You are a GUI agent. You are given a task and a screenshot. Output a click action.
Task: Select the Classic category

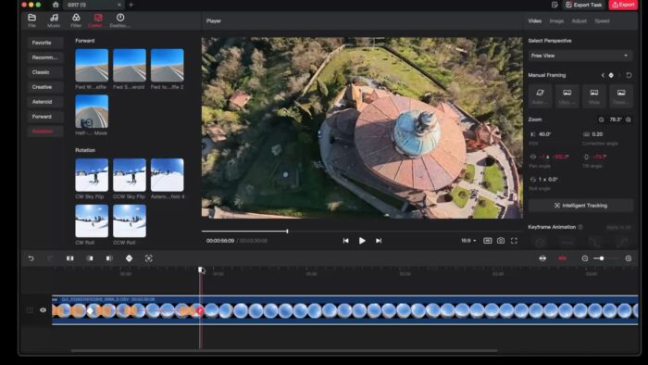pyautogui.click(x=45, y=72)
